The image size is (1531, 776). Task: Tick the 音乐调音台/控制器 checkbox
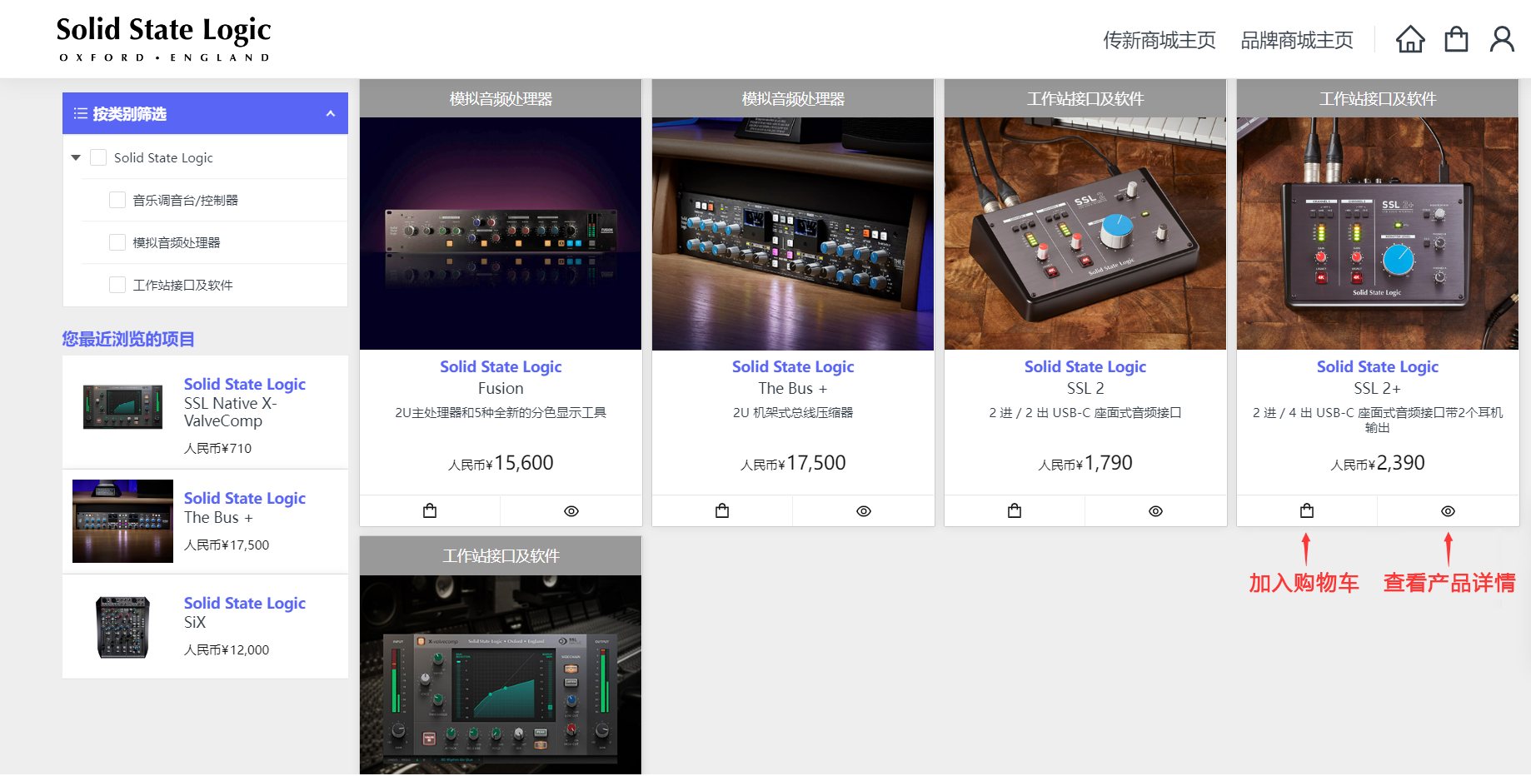pos(117,200)
